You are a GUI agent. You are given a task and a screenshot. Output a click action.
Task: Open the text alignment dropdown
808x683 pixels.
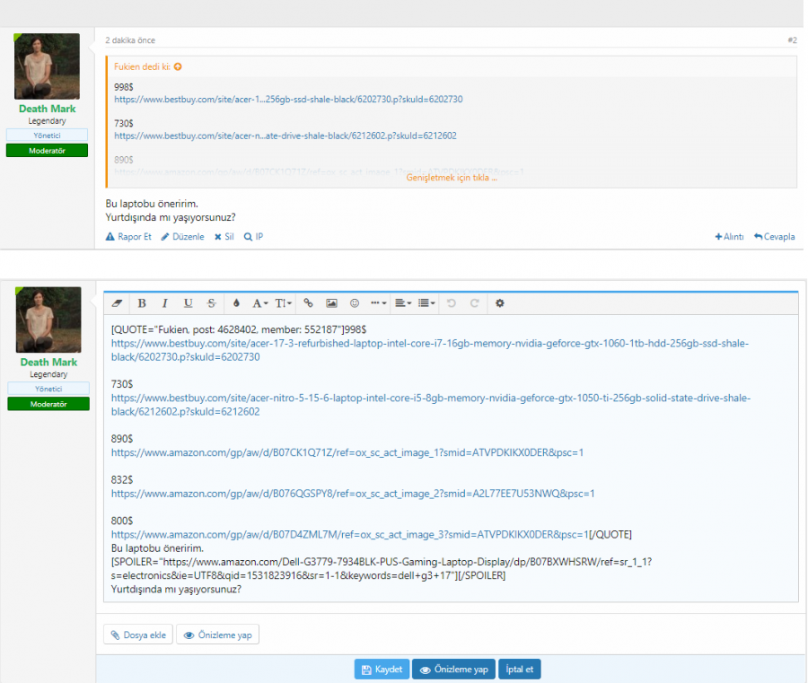pos(403,303)
